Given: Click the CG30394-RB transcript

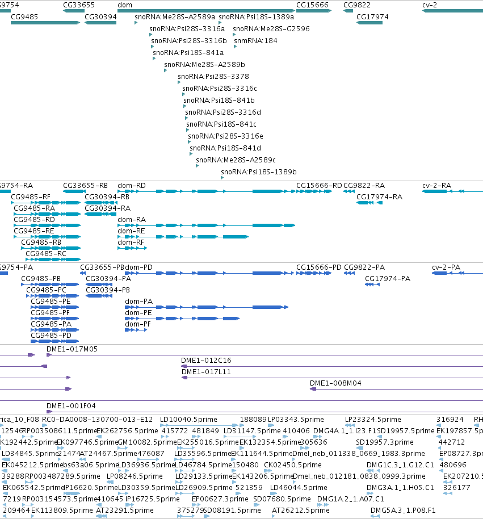Looking at the screenshot, I should coord(101,203).
